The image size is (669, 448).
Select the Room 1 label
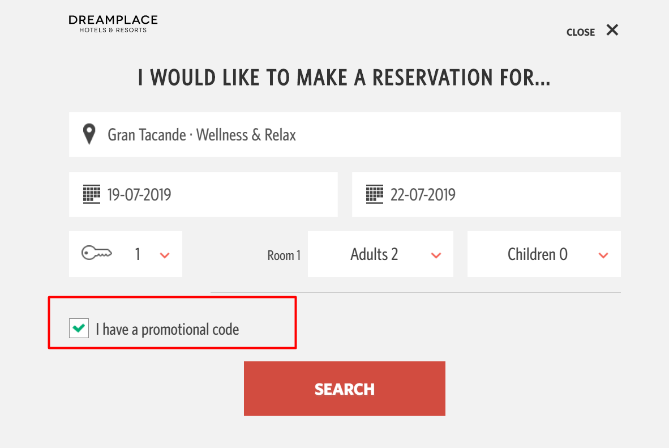[284, 255]
